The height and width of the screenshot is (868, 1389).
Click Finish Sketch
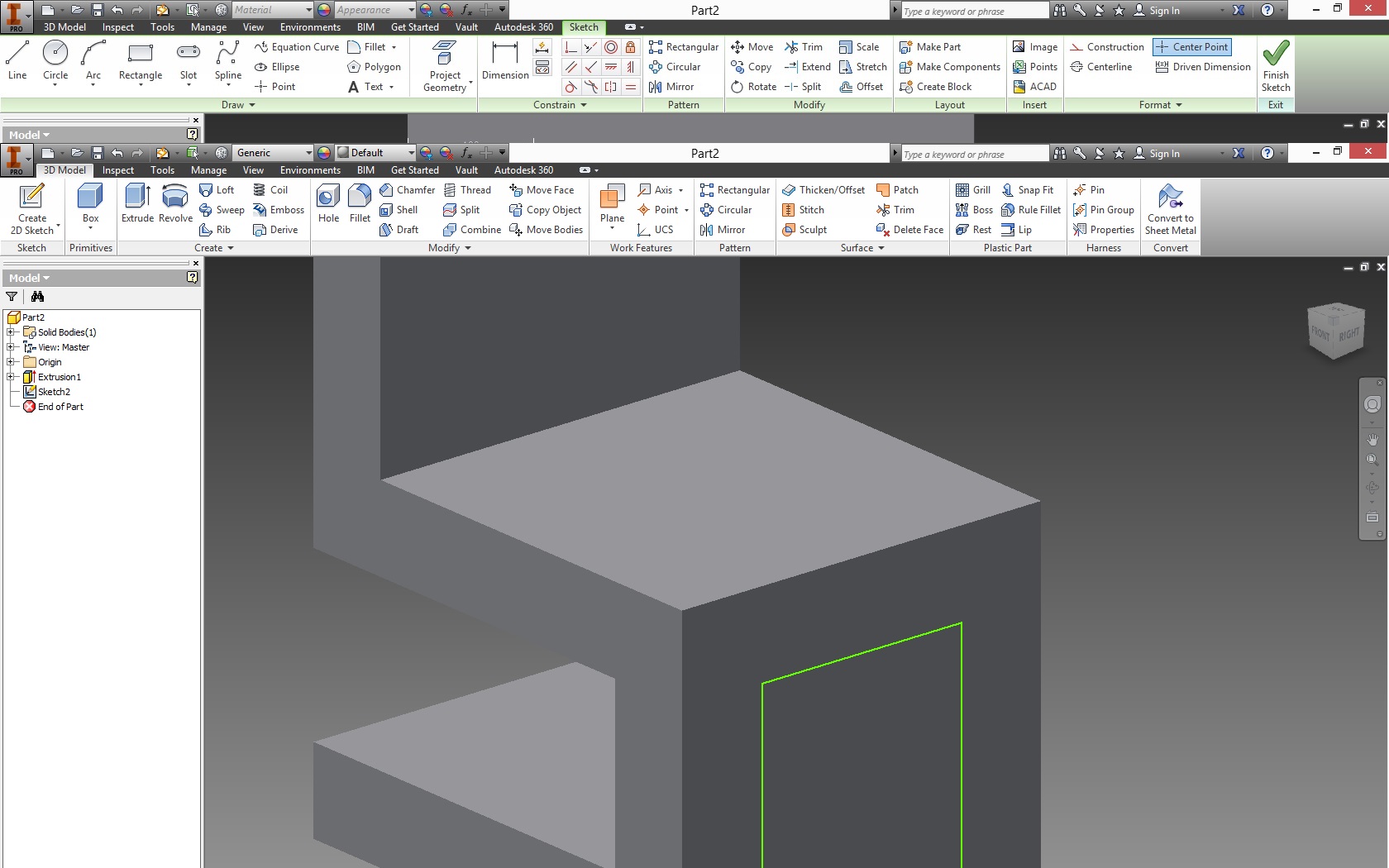pyautogui.click(x=1276, y=66)
